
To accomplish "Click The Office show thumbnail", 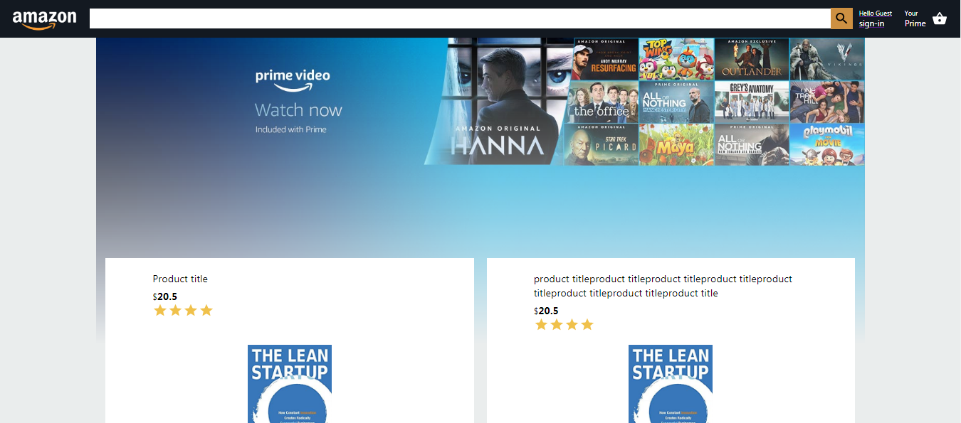I will [x=602, y=102].
